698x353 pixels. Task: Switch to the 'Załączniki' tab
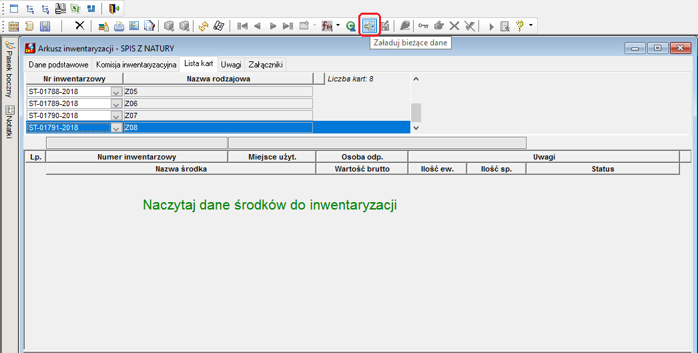pyautogui.click(x=266, y=65)
